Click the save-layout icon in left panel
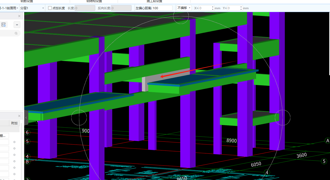The width and height of the screenshot is (330, 180). (x=4, y=25)
